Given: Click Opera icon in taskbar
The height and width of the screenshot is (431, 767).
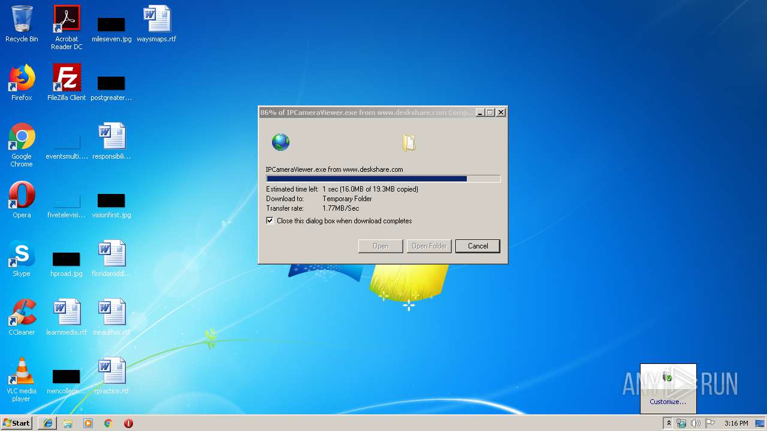Looking at the screenshot, I should pyautogui.click(x=128, y=423).
